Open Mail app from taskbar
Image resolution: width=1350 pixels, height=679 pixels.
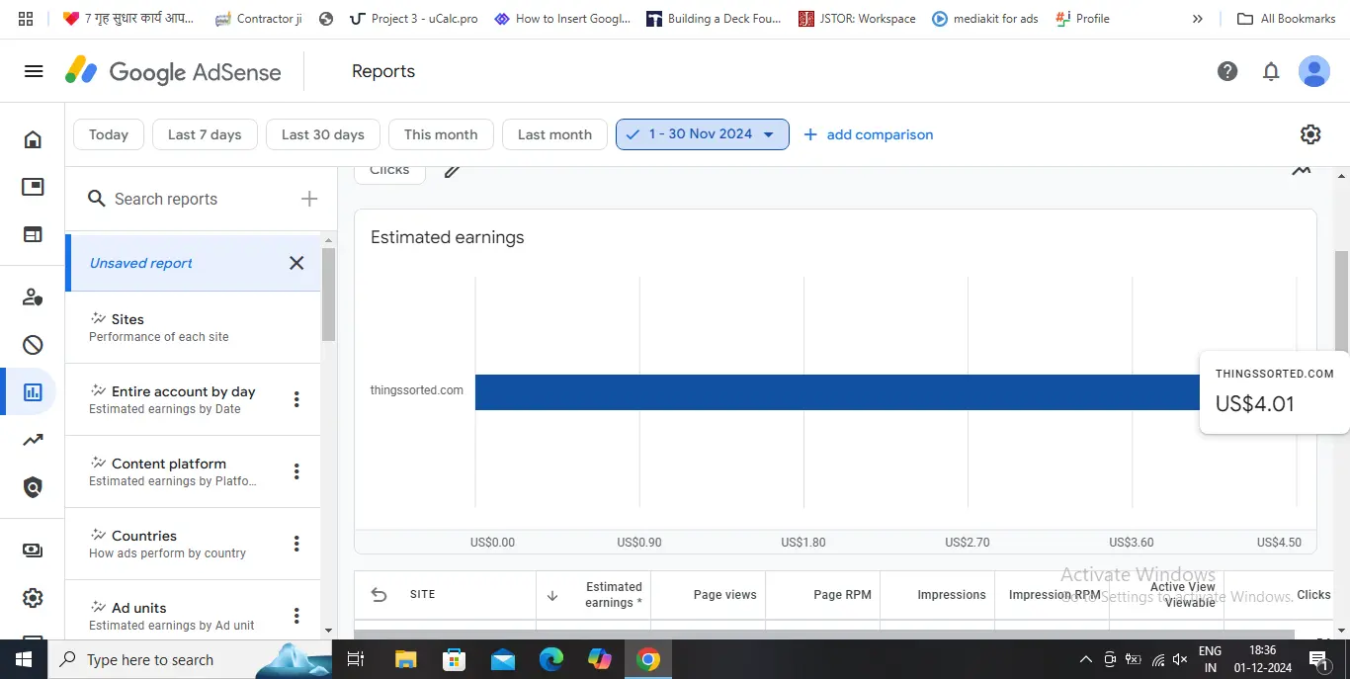click(502, 659)
